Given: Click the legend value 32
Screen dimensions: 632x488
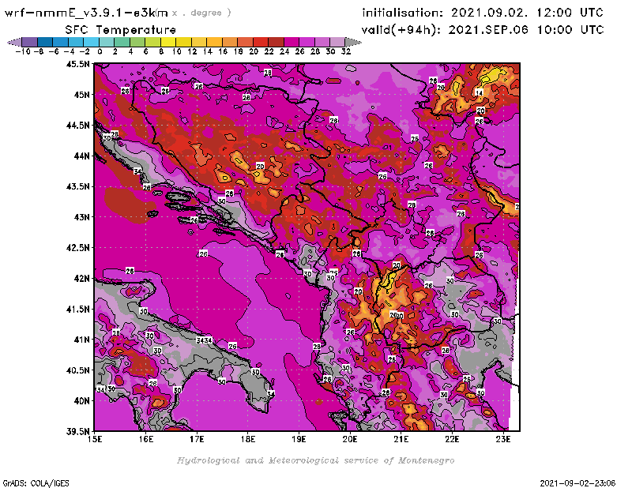Looking at the screenshot, I should click(x=346, y=51).
